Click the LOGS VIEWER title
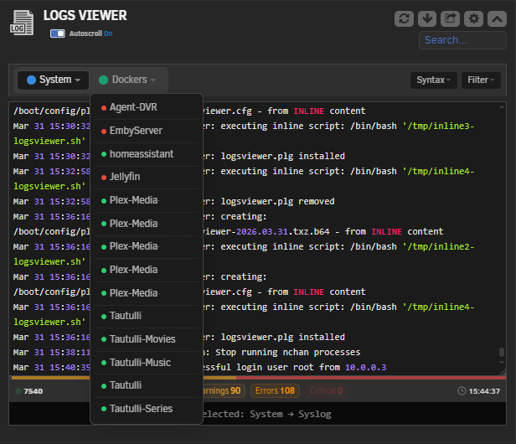The width and height of the screenshot is (516, 444). pos(85,15)
